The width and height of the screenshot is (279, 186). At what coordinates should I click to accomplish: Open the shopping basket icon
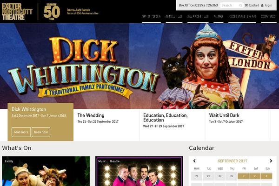click(246, 5)
